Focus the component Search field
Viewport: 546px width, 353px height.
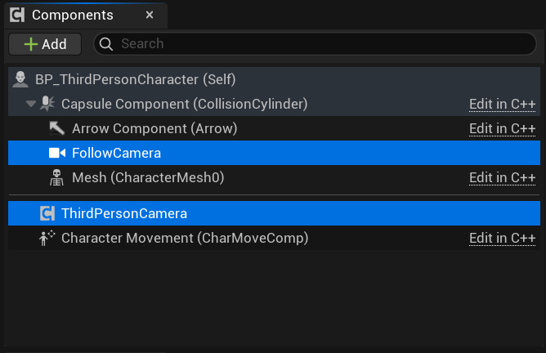pyautogui.click(x=319, y=44)
